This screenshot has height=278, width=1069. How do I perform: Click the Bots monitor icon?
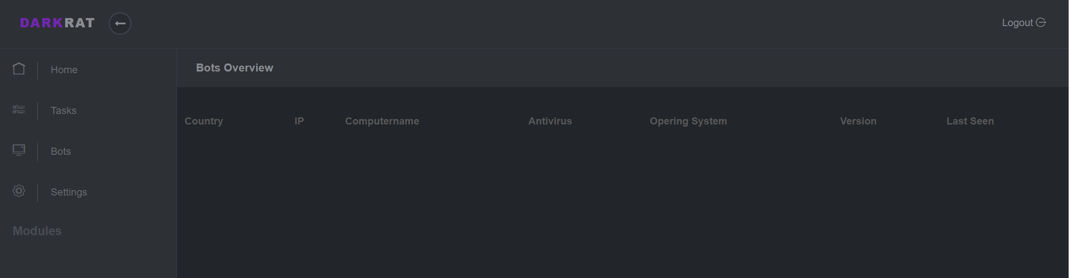tap(19, 150)
